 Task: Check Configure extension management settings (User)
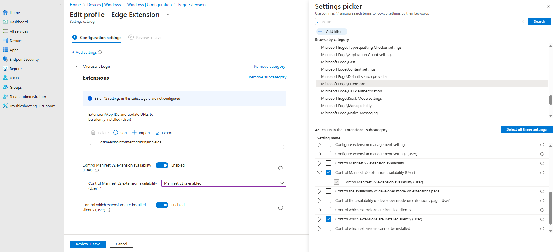click(328, 154)
